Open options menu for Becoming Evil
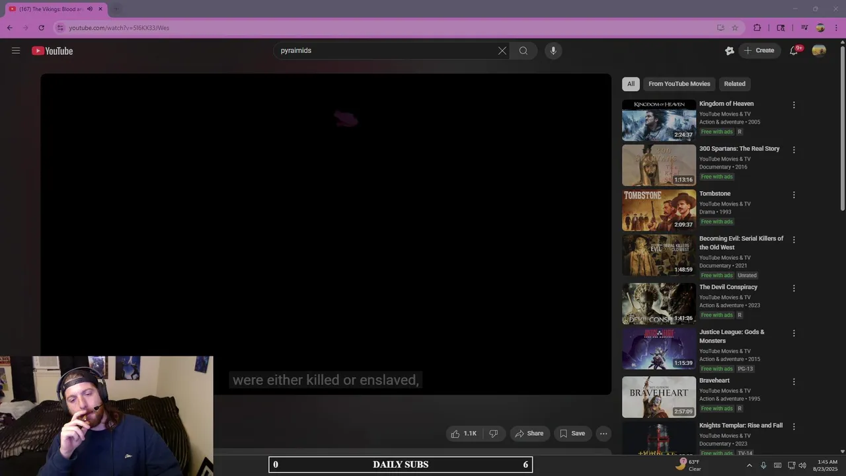Screen dimensions: 846x476 pos(794,239)
